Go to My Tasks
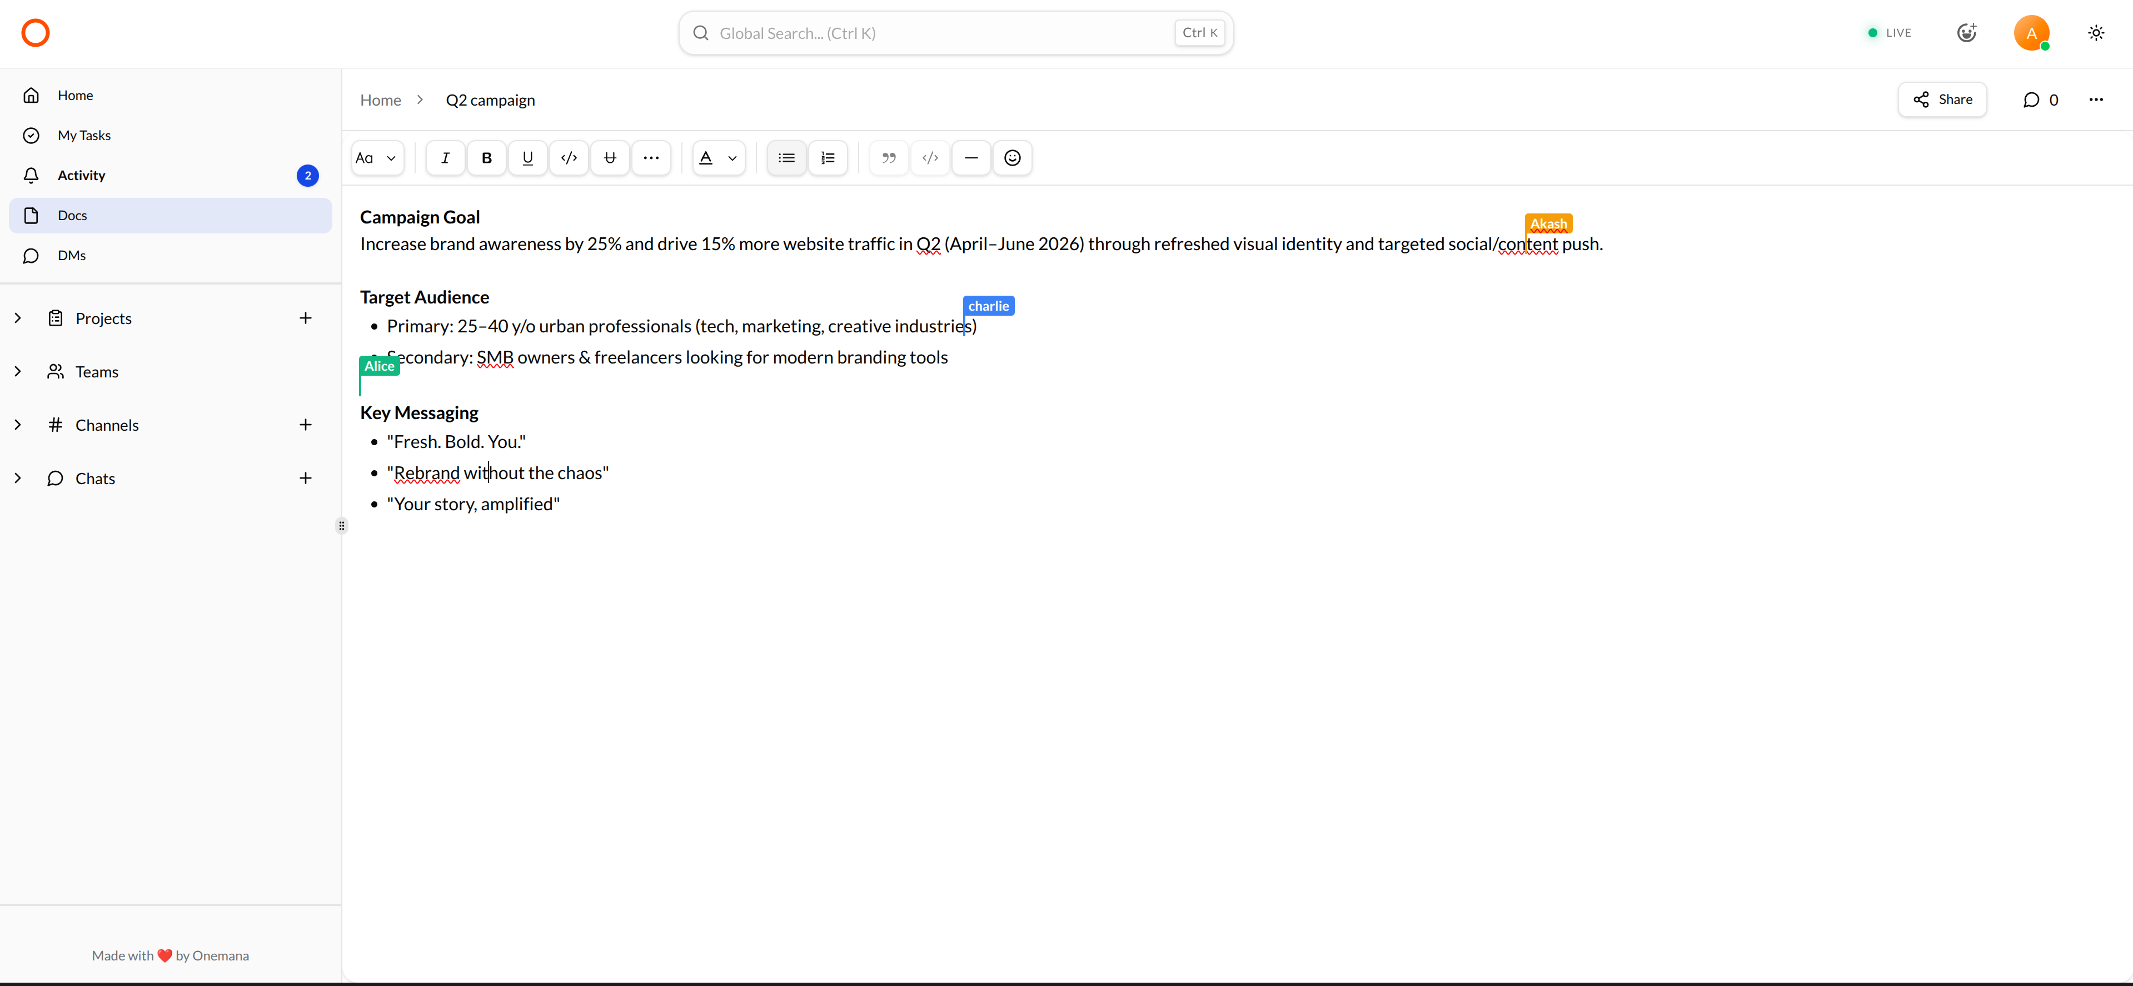 click(83, 135)
